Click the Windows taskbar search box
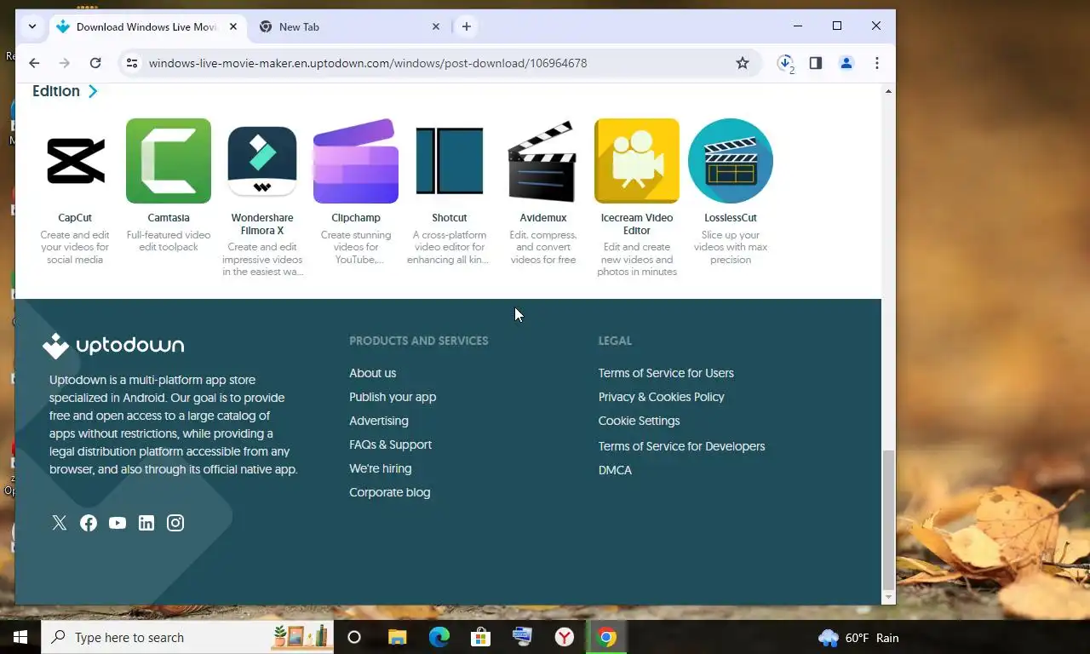Viewport: 1090px width, 654px height. pos(187,637)
